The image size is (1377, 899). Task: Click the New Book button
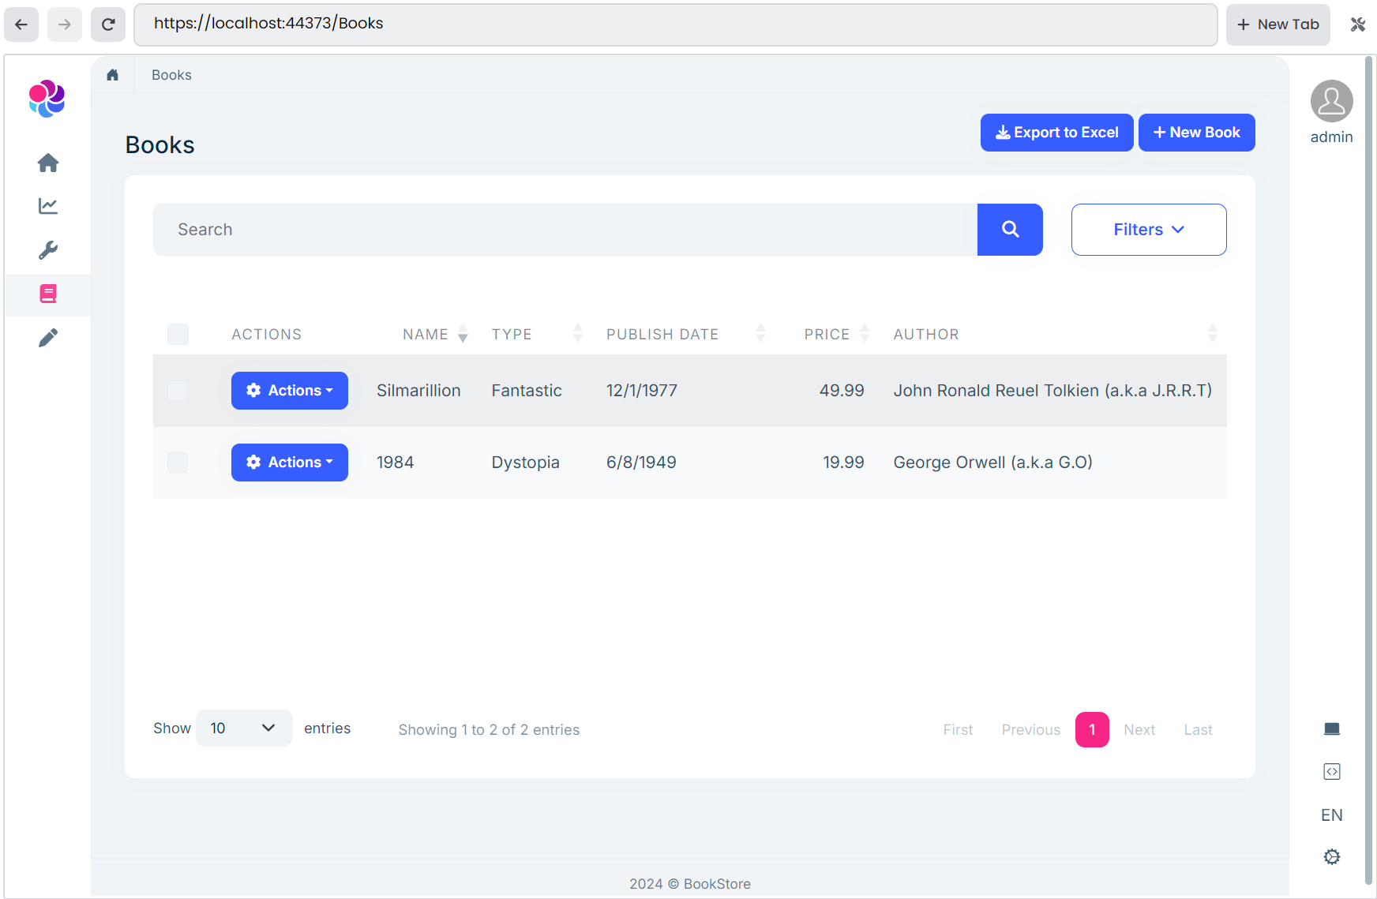1196,133
